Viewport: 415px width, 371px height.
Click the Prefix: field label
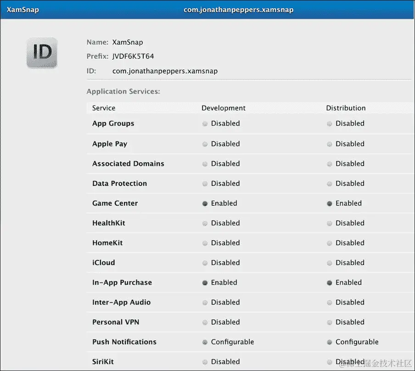click(97, 56)
